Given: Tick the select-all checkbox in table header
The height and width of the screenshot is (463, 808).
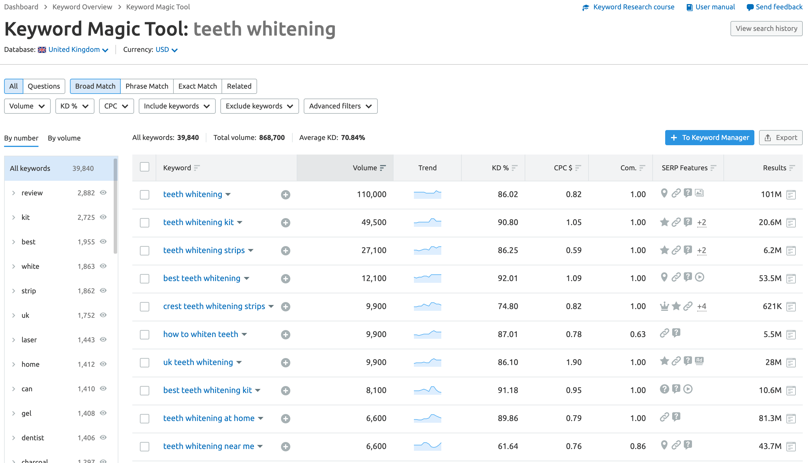Looking at the screenshot, I should (x=144, y=167).
